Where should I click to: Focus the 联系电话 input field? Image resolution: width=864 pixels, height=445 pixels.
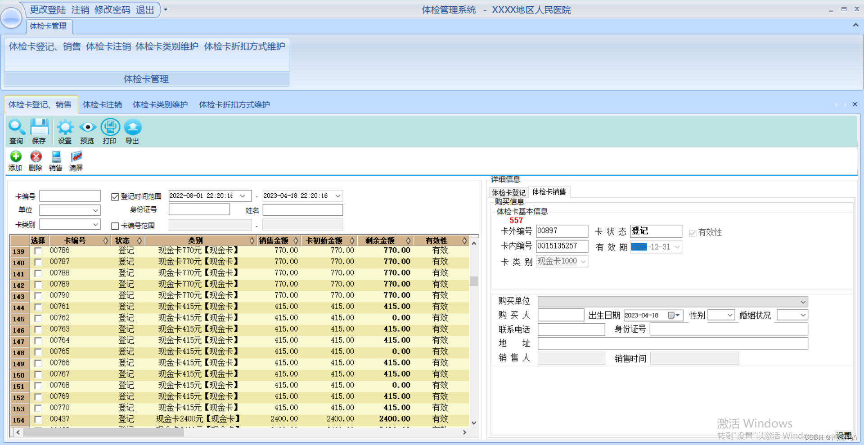571,329
